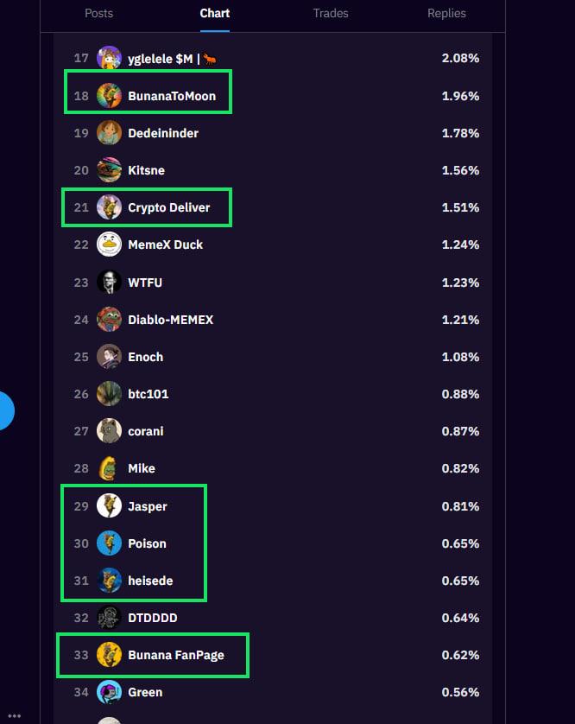
Task: Click the Kitsne avatar image
Action: coord(109,170)
